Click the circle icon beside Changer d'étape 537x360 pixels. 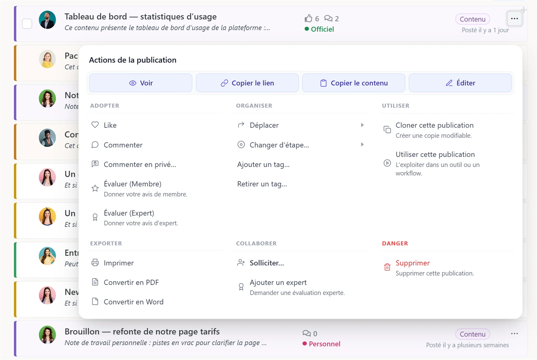click(x=241, y=145)
